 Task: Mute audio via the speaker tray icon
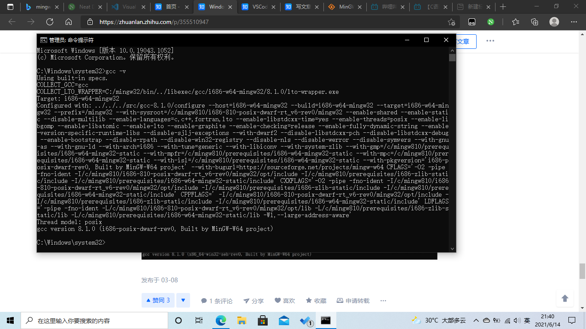pos(517,320)
